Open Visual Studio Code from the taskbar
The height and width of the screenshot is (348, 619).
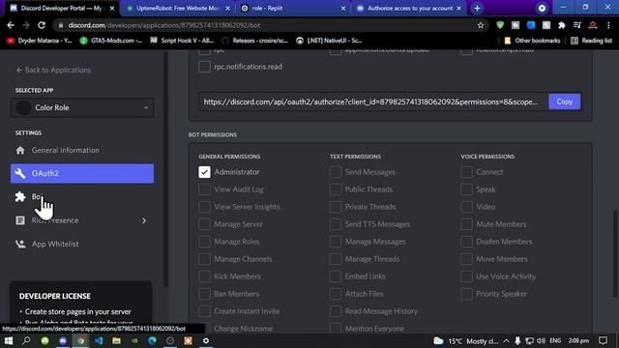click(x=99, y=340)
